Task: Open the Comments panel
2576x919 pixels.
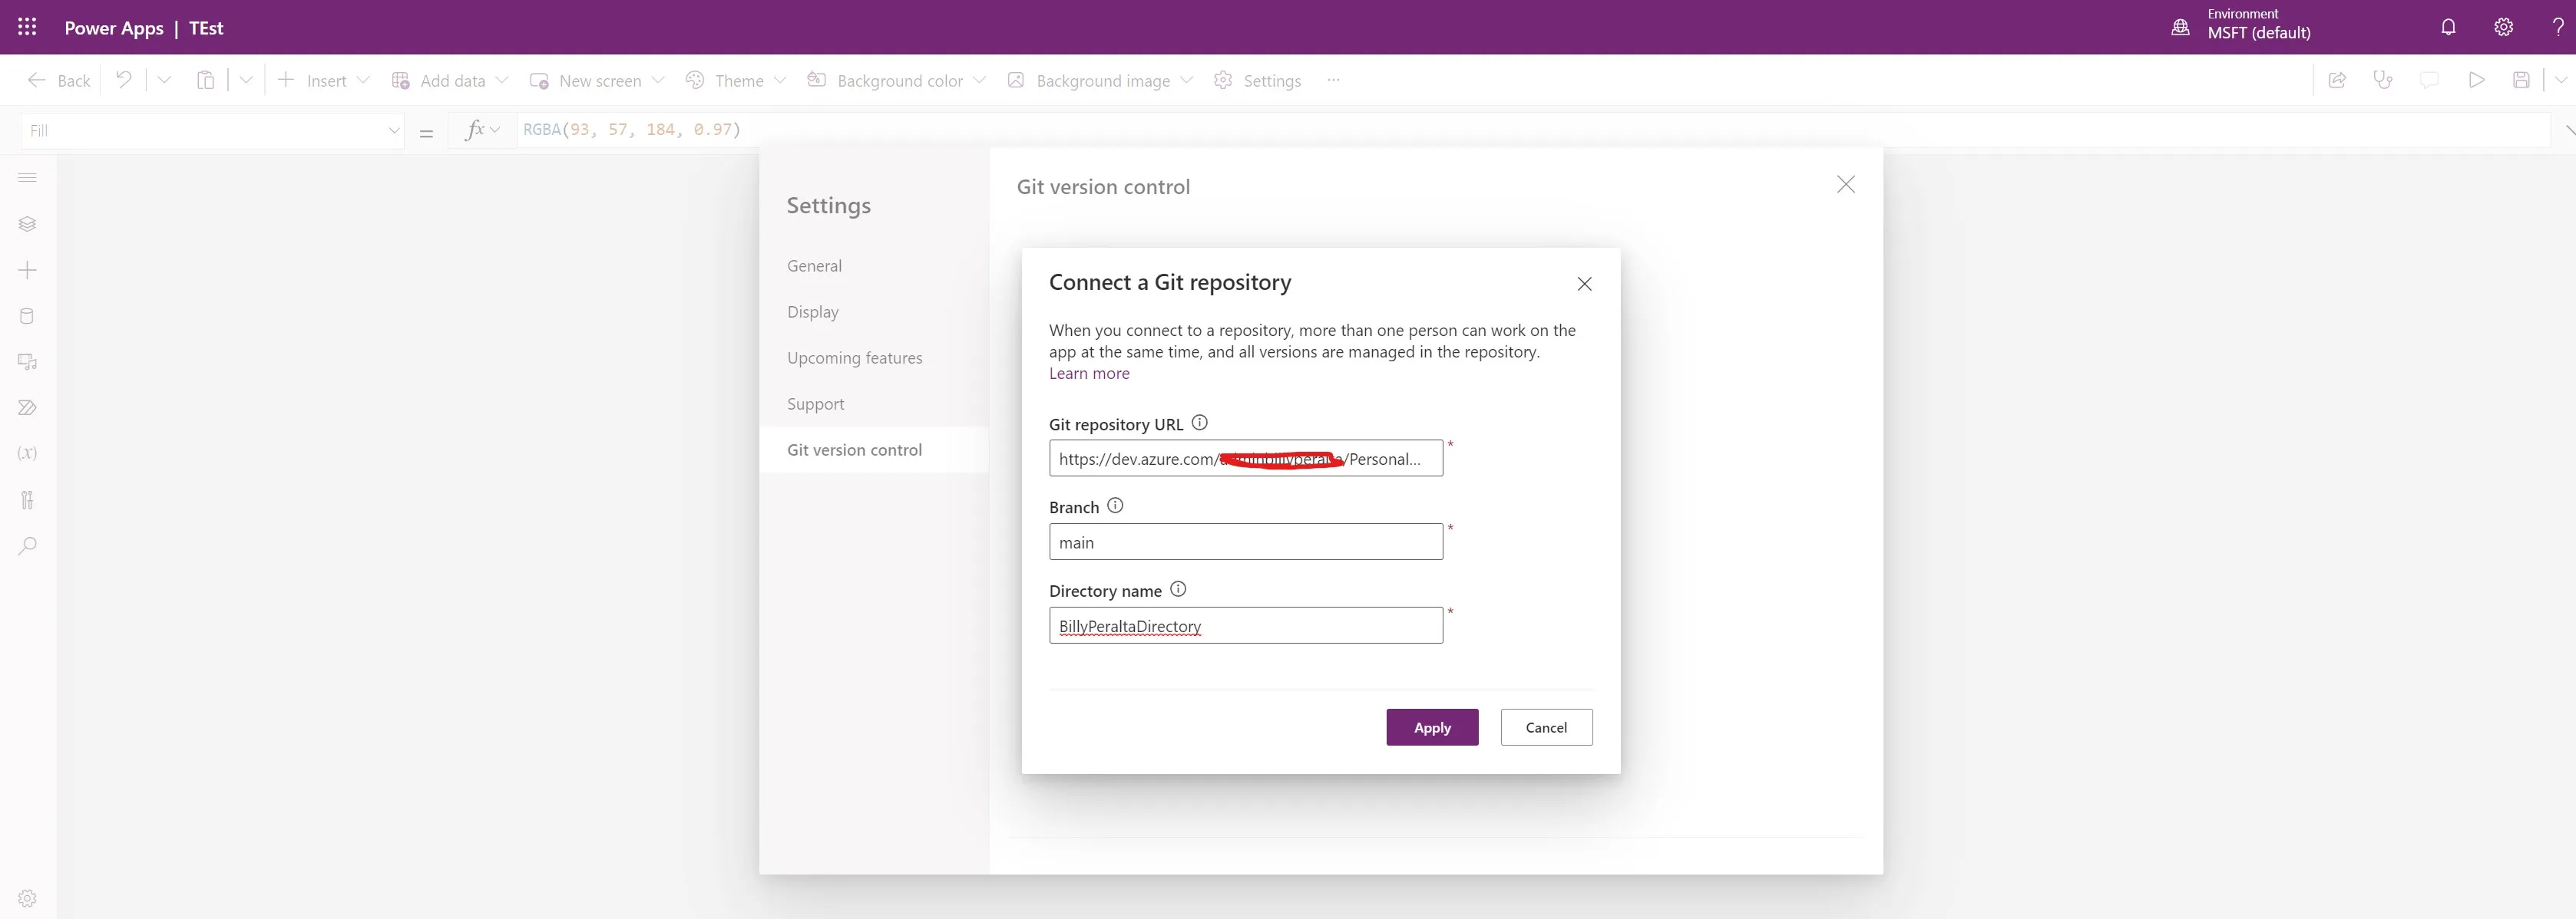Action: click(x=2429, y=80)
